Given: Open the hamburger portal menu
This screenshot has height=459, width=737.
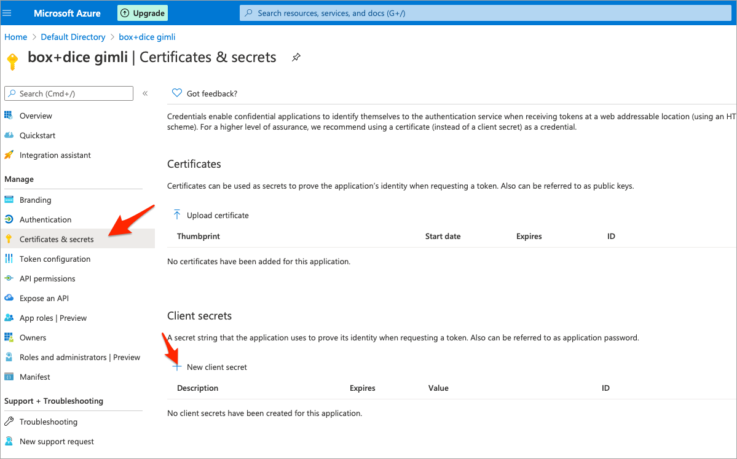Looking at the screenshot, I should (7, 13).
